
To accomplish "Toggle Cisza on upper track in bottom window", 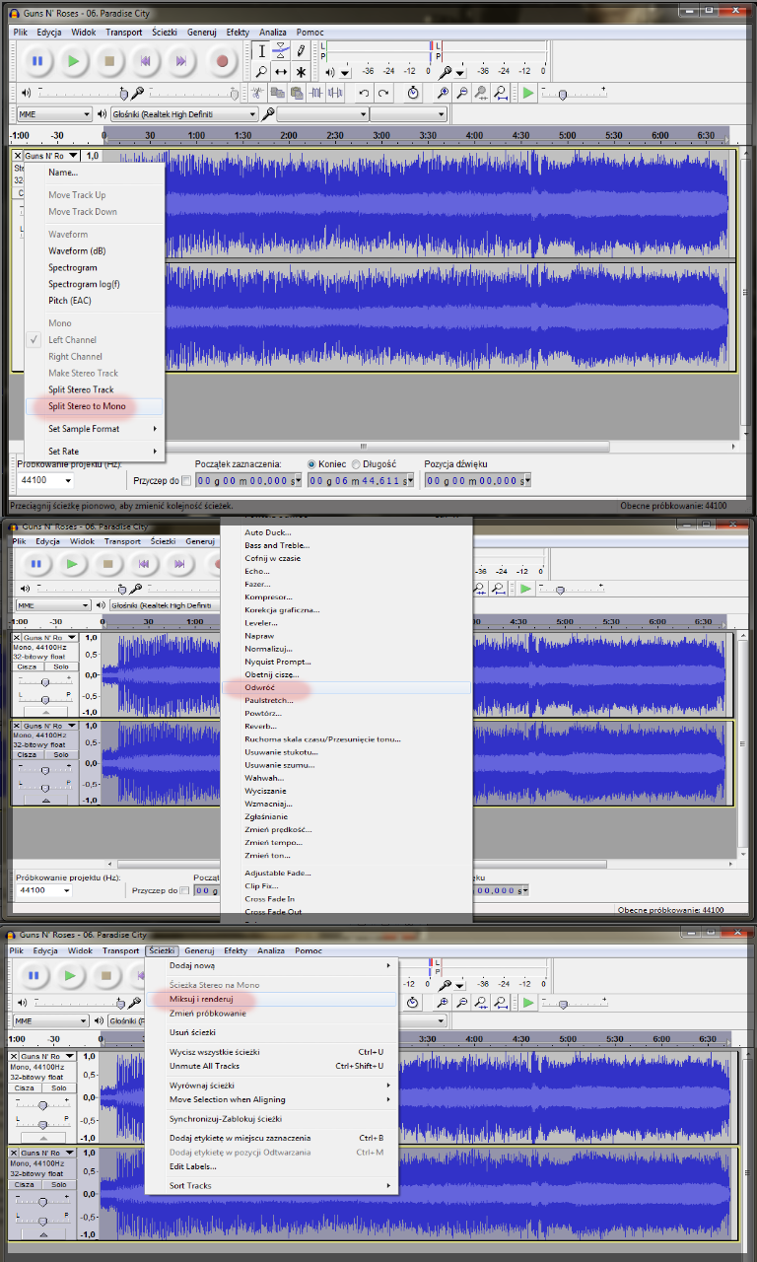I will click(27, 1087).
